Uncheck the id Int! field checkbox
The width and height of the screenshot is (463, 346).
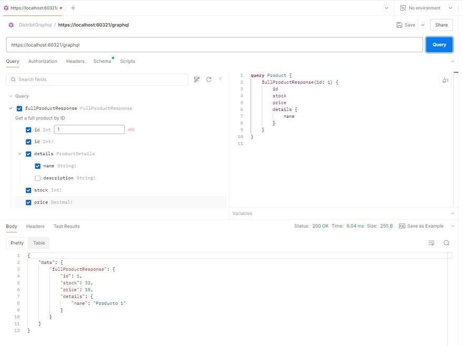(x=28, y=142)
